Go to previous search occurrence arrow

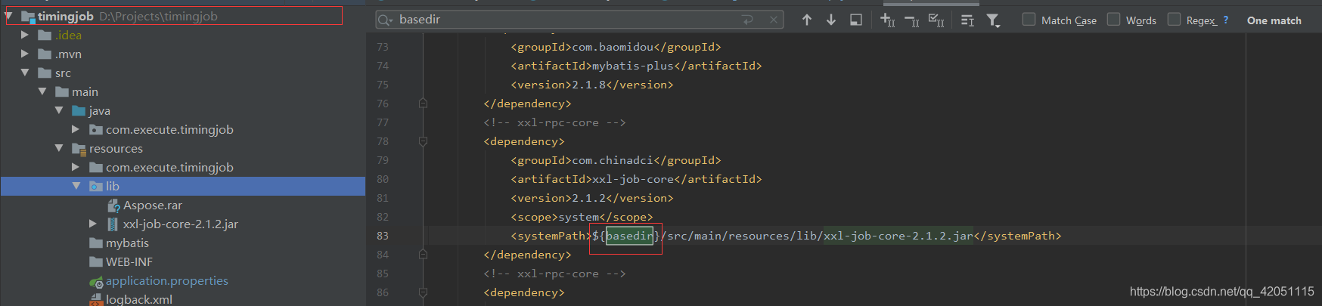coord(807,20)
